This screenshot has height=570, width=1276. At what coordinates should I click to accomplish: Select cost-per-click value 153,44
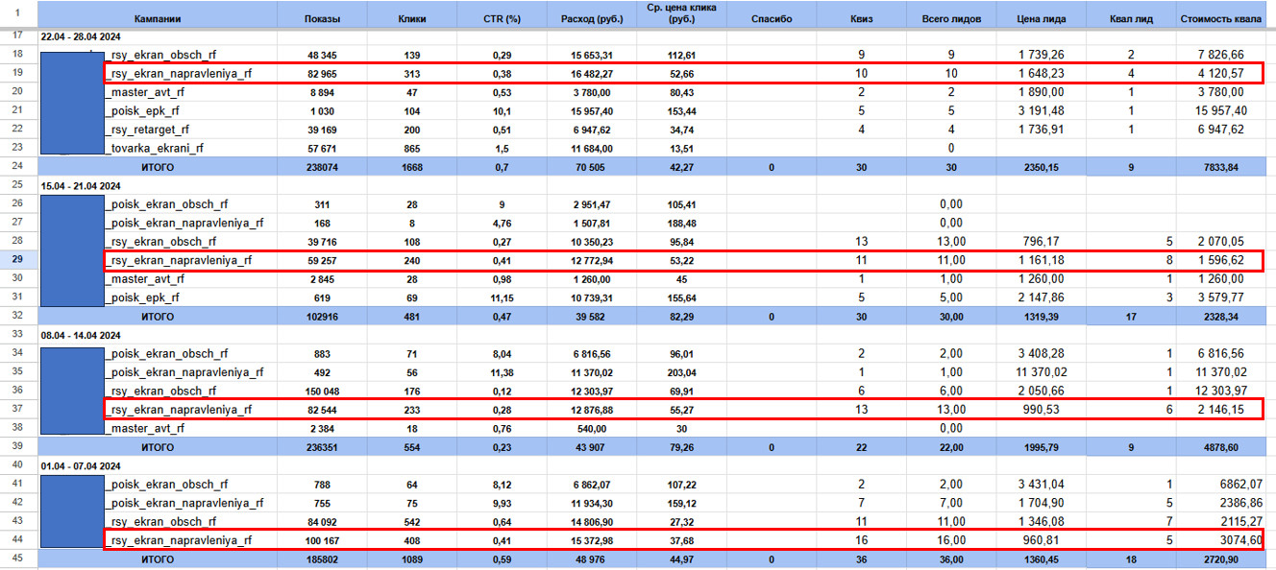pos(682,110)
